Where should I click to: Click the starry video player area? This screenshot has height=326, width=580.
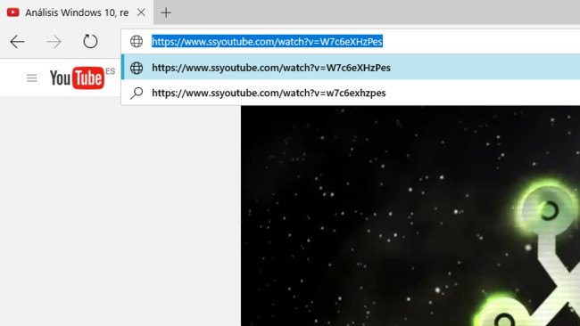tap(410, 216)
